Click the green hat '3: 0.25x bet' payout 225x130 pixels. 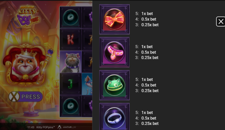pyautogui.click(x=147, y=91)
